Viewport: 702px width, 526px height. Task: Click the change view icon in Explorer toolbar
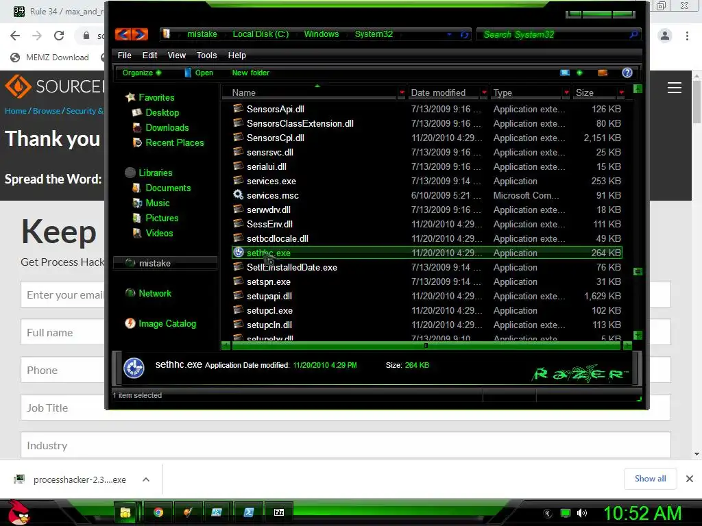pos(565,73)
